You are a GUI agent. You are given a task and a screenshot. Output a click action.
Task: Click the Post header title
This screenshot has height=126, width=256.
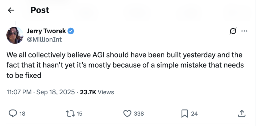[x=40, y=10]
